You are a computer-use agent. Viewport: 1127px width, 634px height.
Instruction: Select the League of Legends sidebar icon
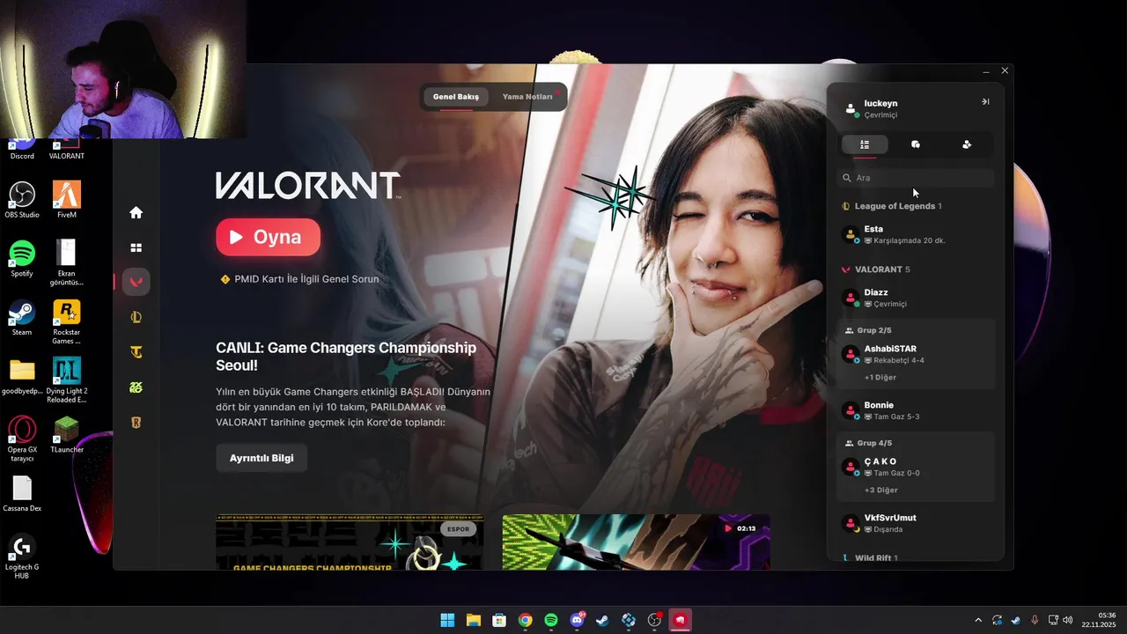tap(136, 317)
